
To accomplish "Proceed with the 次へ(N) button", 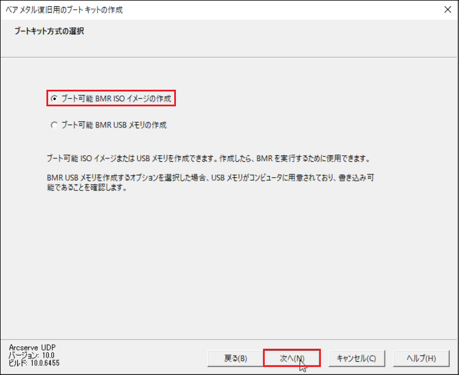I will click(x=292, y=358).
